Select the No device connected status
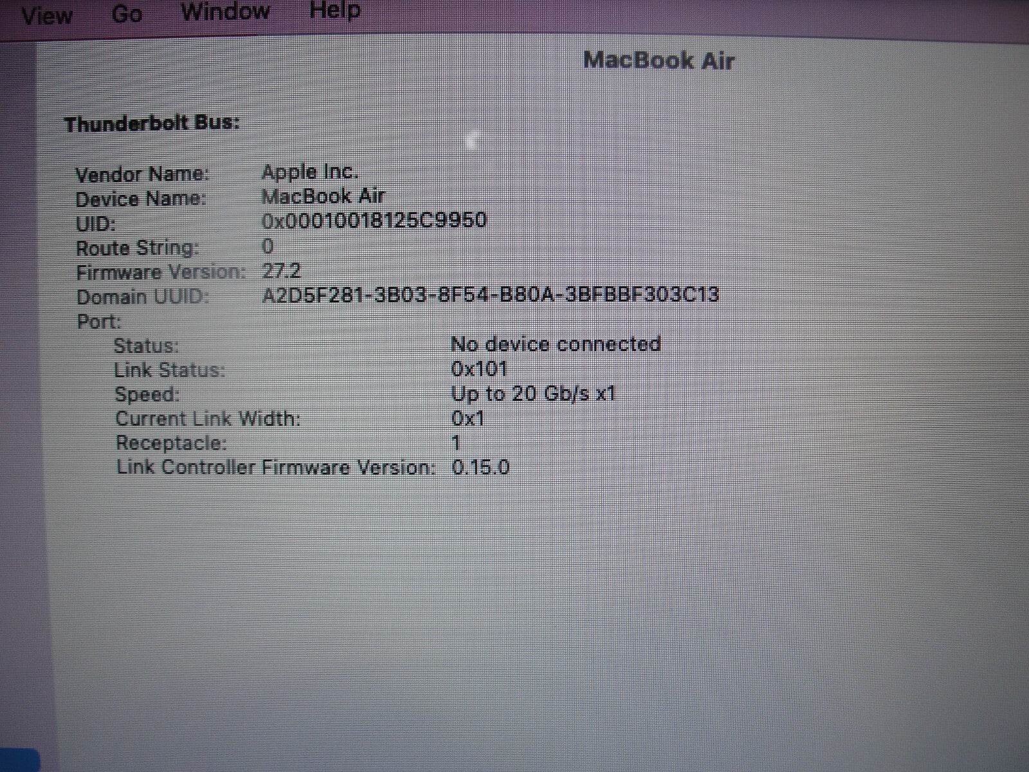The image size is (1029, 772). coord(557,345)
